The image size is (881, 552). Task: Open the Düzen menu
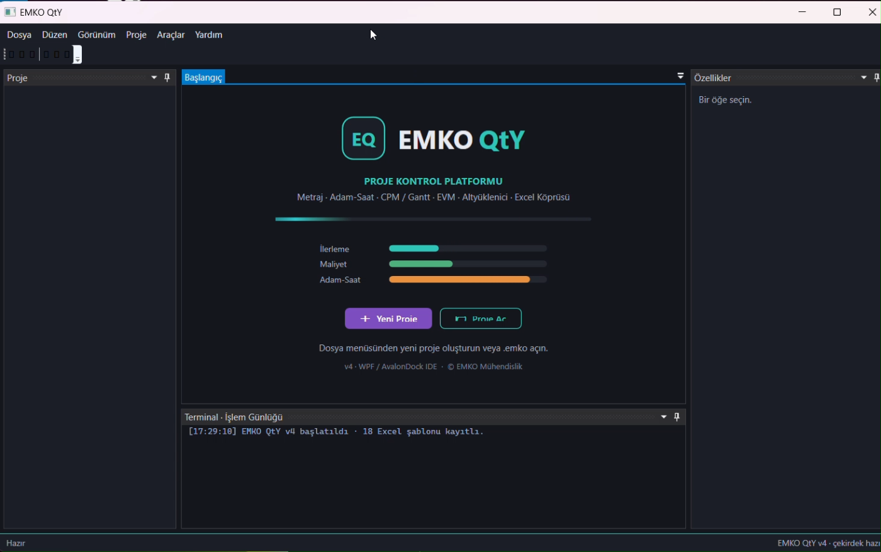pyautogui.click(x=55, y=35)
